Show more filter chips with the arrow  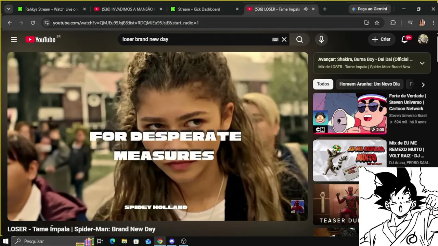tap(423, 85)
